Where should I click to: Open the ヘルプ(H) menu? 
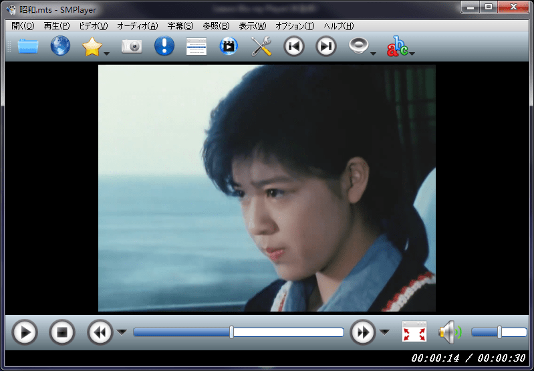pyautogui.click(x=339, y=26)
